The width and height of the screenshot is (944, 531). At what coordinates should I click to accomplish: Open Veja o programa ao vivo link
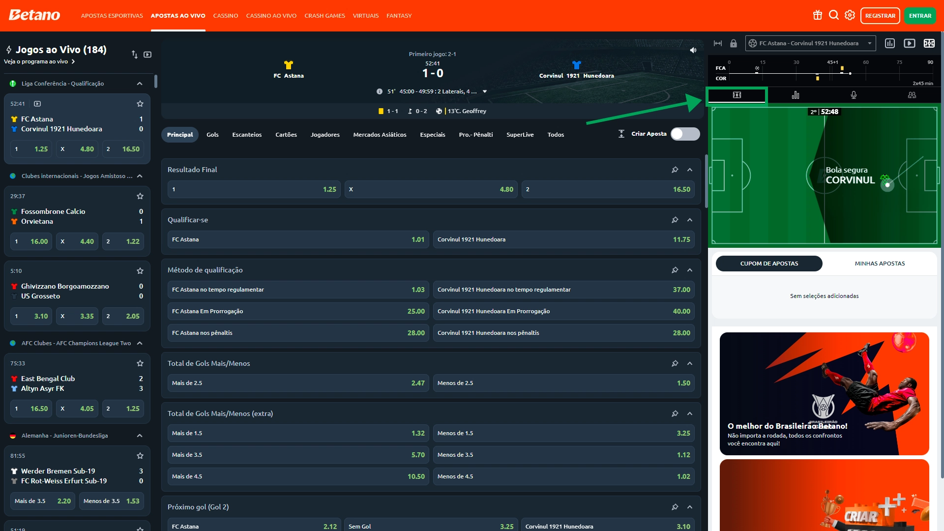click(x=39, y=61)
